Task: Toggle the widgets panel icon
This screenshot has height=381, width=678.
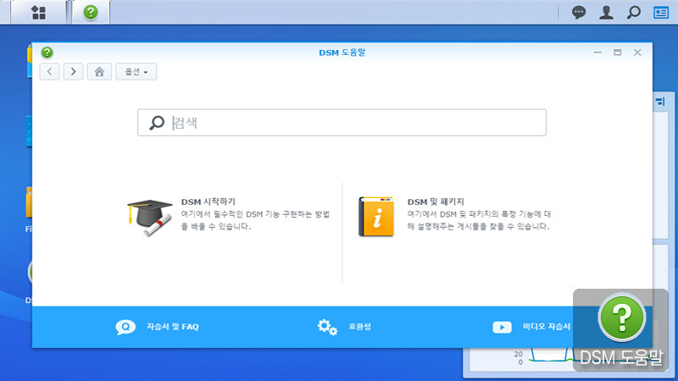Action: pos(661,13)
